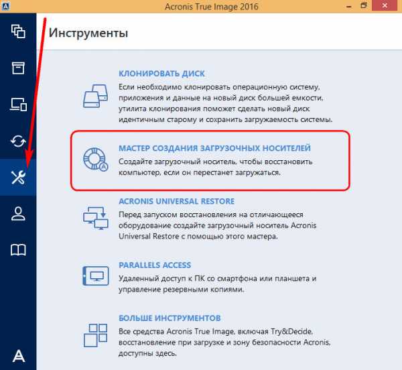Open ACRONIS UNIVERSAL RESTORE link
This screenshot has width=402, height=370.
[176, 200]
